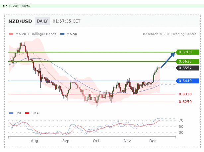The image size is (204, 152).
Task: Click the MA 50 legend label
Action: point(72,34)
